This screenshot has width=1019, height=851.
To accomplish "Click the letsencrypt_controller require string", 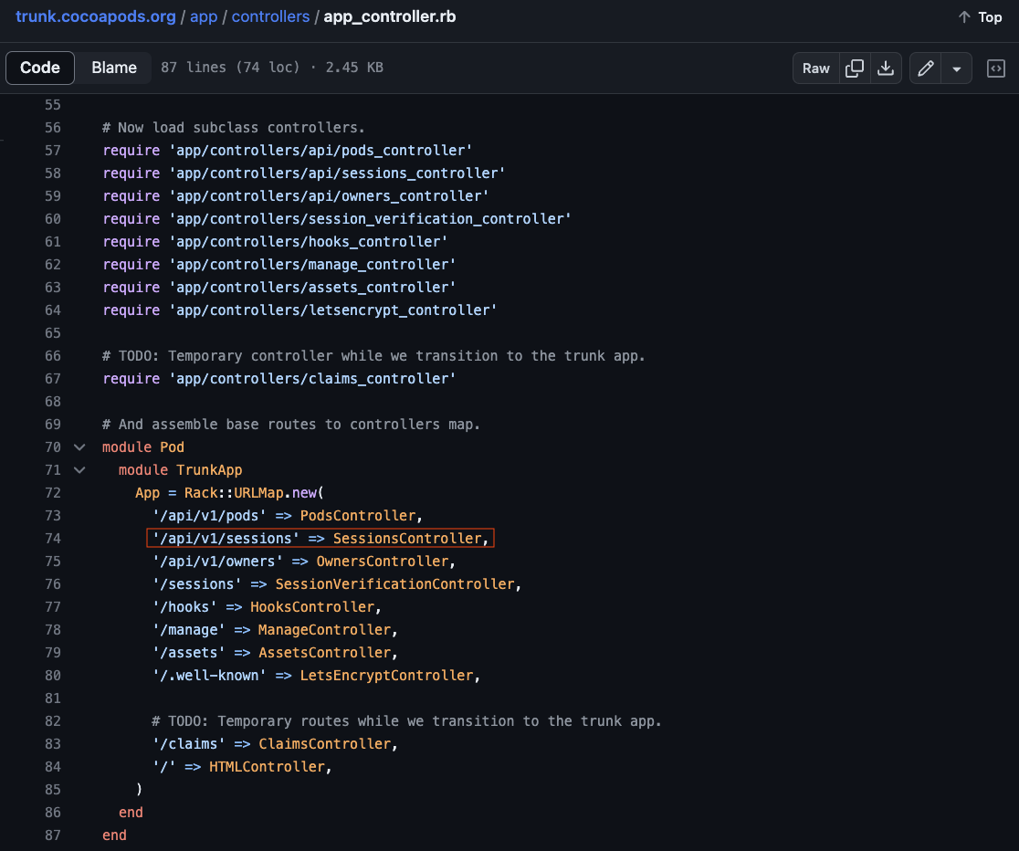I will coord(332,310).
